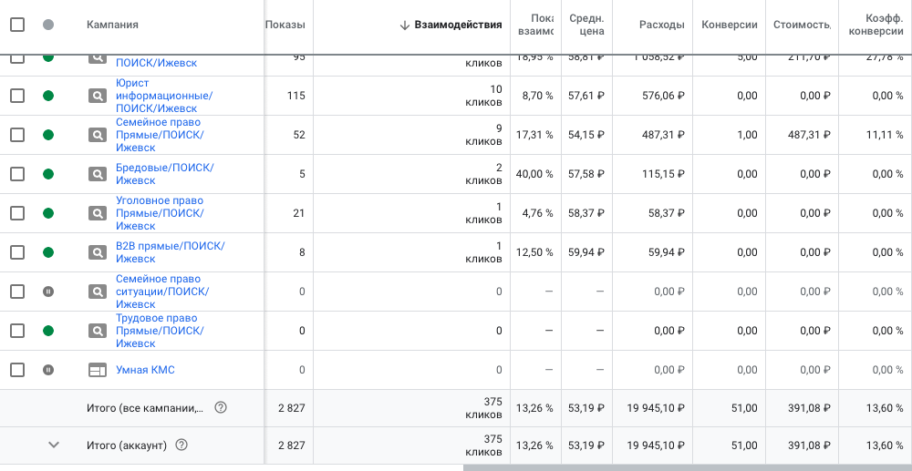Sort by the Взаимодействия column header
912x471 pixels.
[x=458, y=25]
